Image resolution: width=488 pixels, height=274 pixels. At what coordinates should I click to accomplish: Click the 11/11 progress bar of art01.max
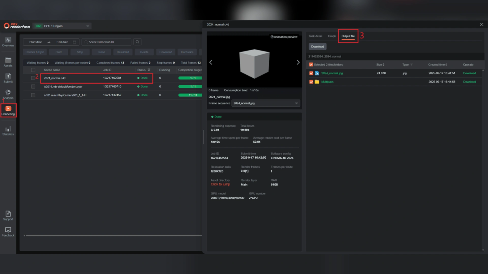190,95
